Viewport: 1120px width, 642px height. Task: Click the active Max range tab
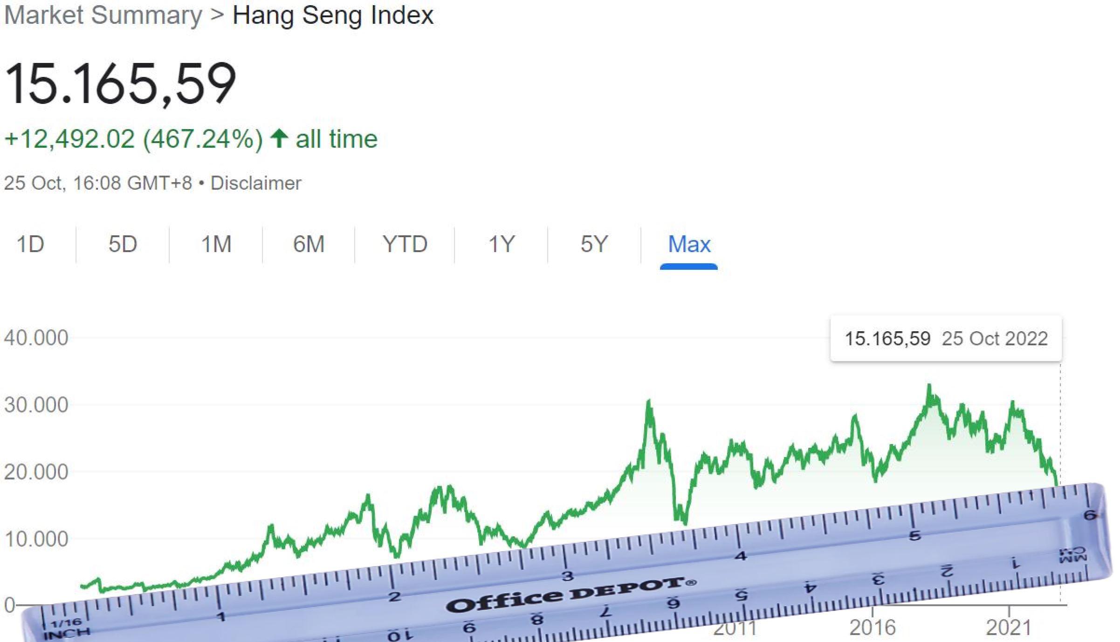[x=689, y=244]
